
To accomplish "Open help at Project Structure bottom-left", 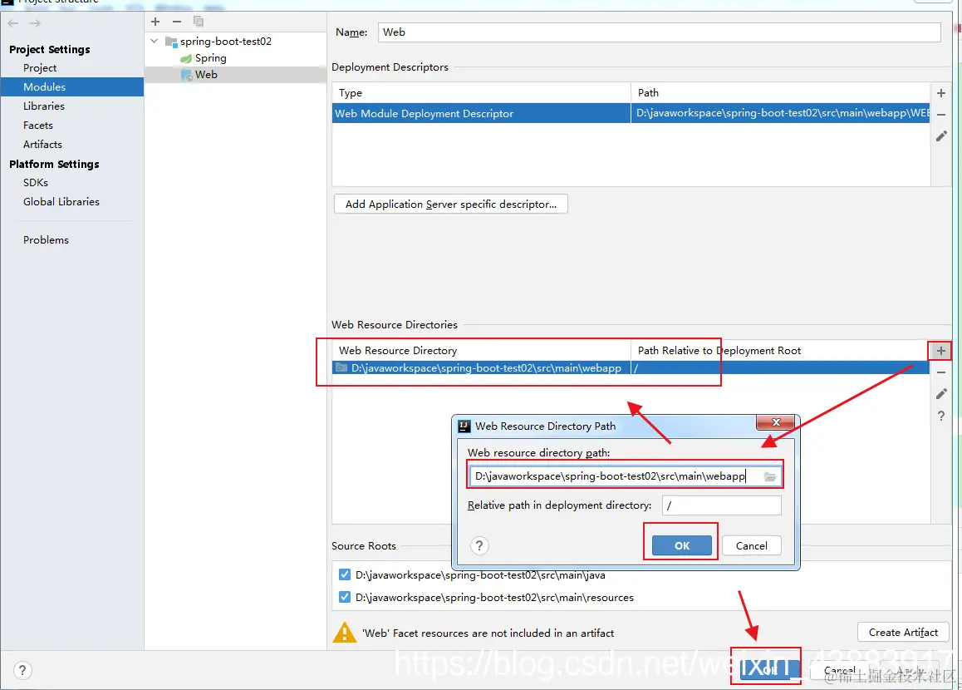I will point(22,670).
